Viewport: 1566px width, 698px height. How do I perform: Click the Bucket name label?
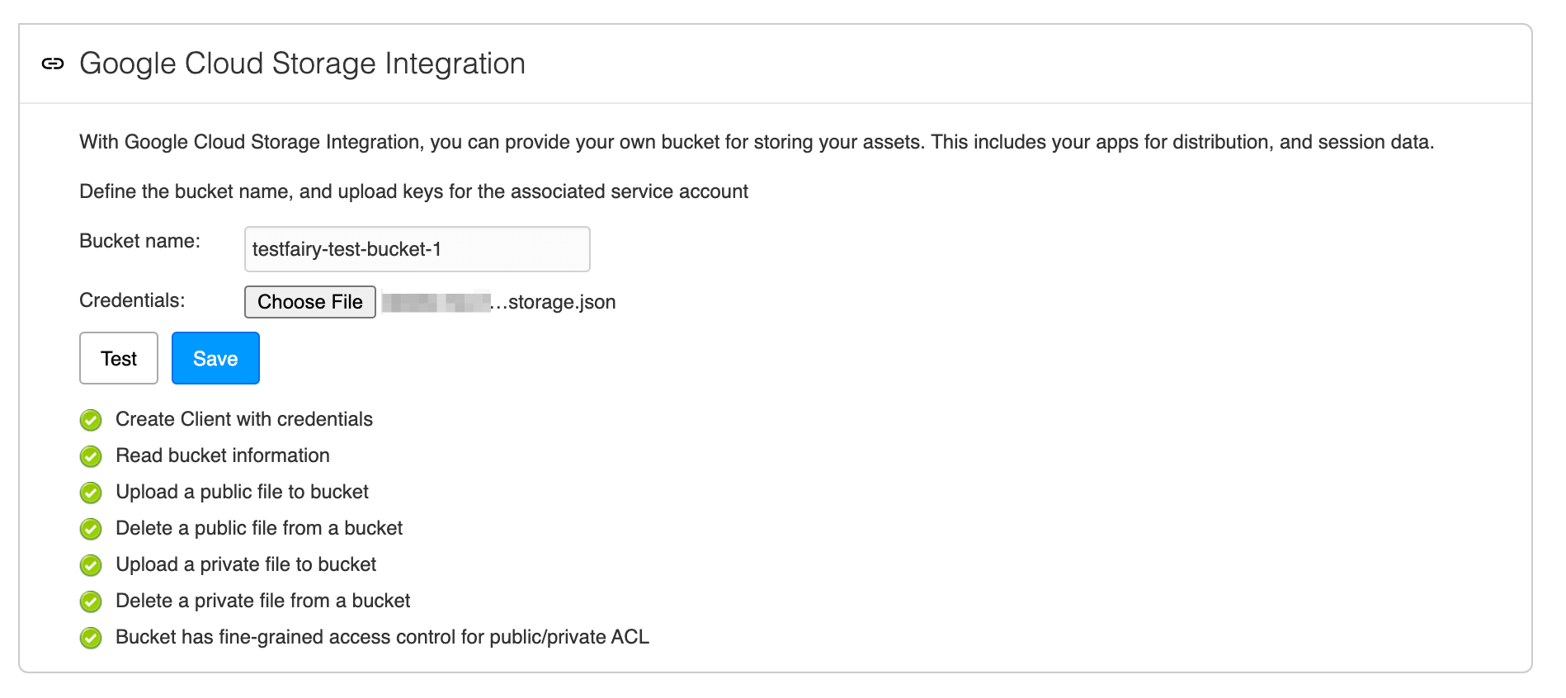click(139, 241)
